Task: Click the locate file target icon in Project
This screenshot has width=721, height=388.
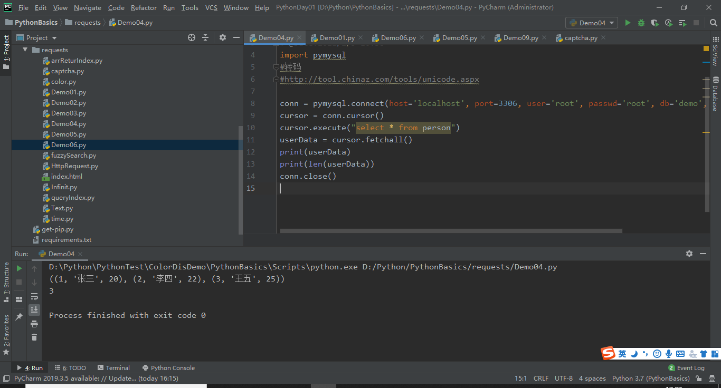Action: [x=192, y=37]
